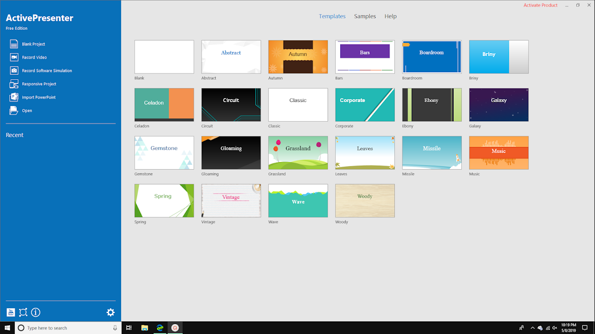Click the Open folder icon
Image resolution: width=595 pixels, height=334 pixels.
click(14, 110)
